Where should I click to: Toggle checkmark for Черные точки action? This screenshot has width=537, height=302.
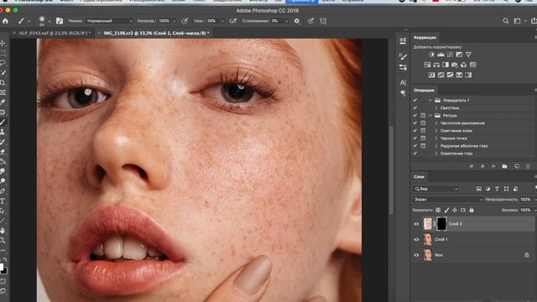415,138
